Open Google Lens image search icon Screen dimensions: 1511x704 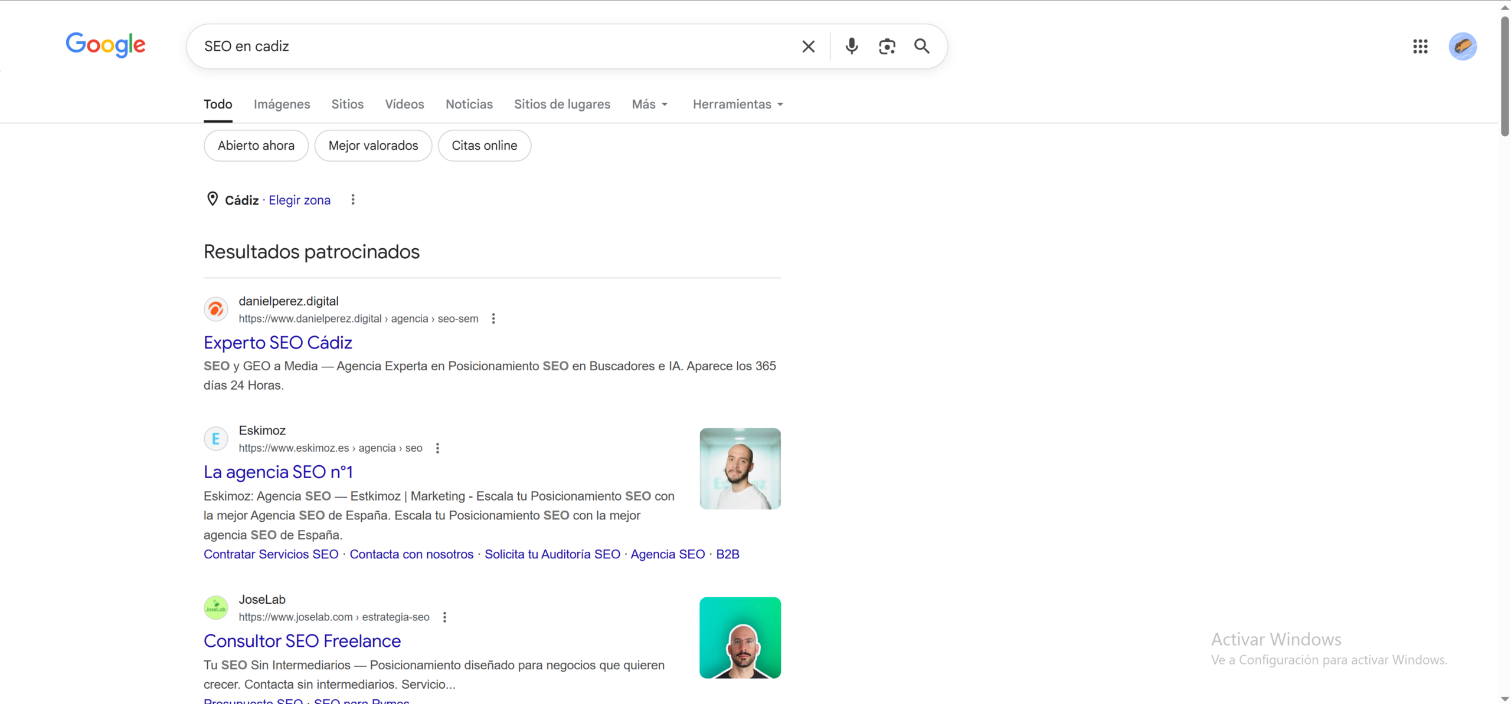click(887, 46)
